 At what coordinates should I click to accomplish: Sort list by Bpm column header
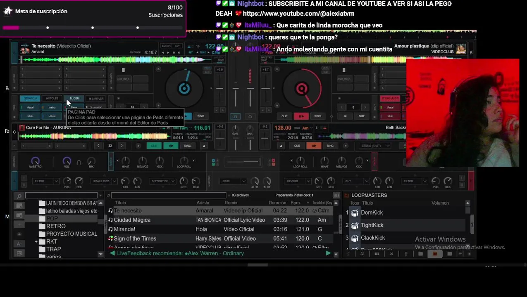tap(295, 203)
